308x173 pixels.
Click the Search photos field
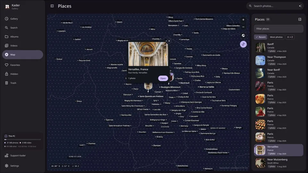coord(275,6)
